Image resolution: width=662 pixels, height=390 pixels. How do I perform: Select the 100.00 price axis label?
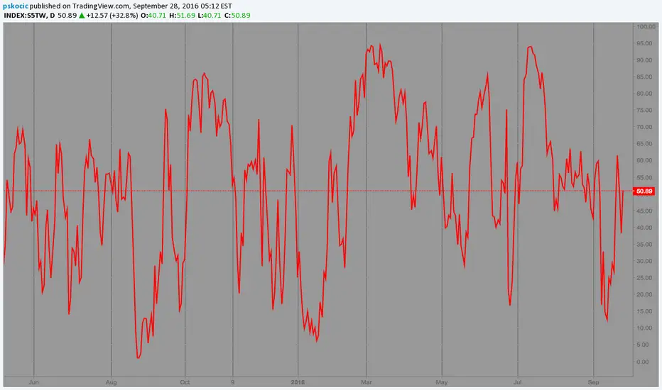[646, 27]
